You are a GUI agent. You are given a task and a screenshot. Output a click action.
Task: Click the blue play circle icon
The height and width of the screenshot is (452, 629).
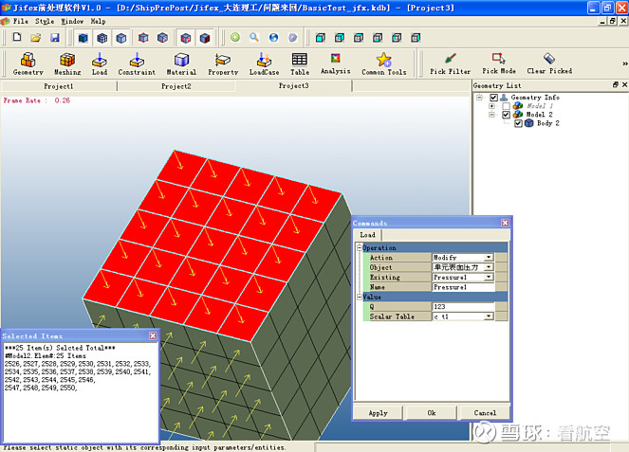pos(293,38)
